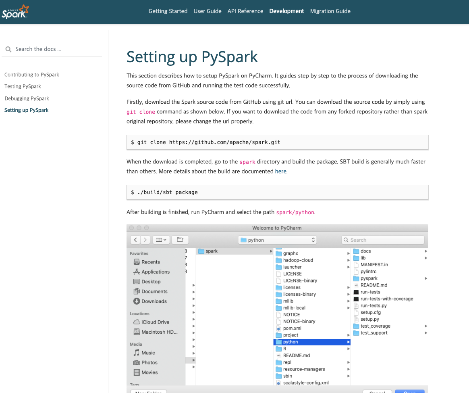
Task: Click the docs search magnifier icon
Action: pyautogui.click(x=8, y=49)
